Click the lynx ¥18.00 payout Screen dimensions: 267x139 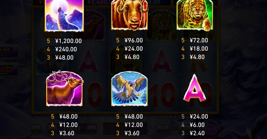(199, 49)
